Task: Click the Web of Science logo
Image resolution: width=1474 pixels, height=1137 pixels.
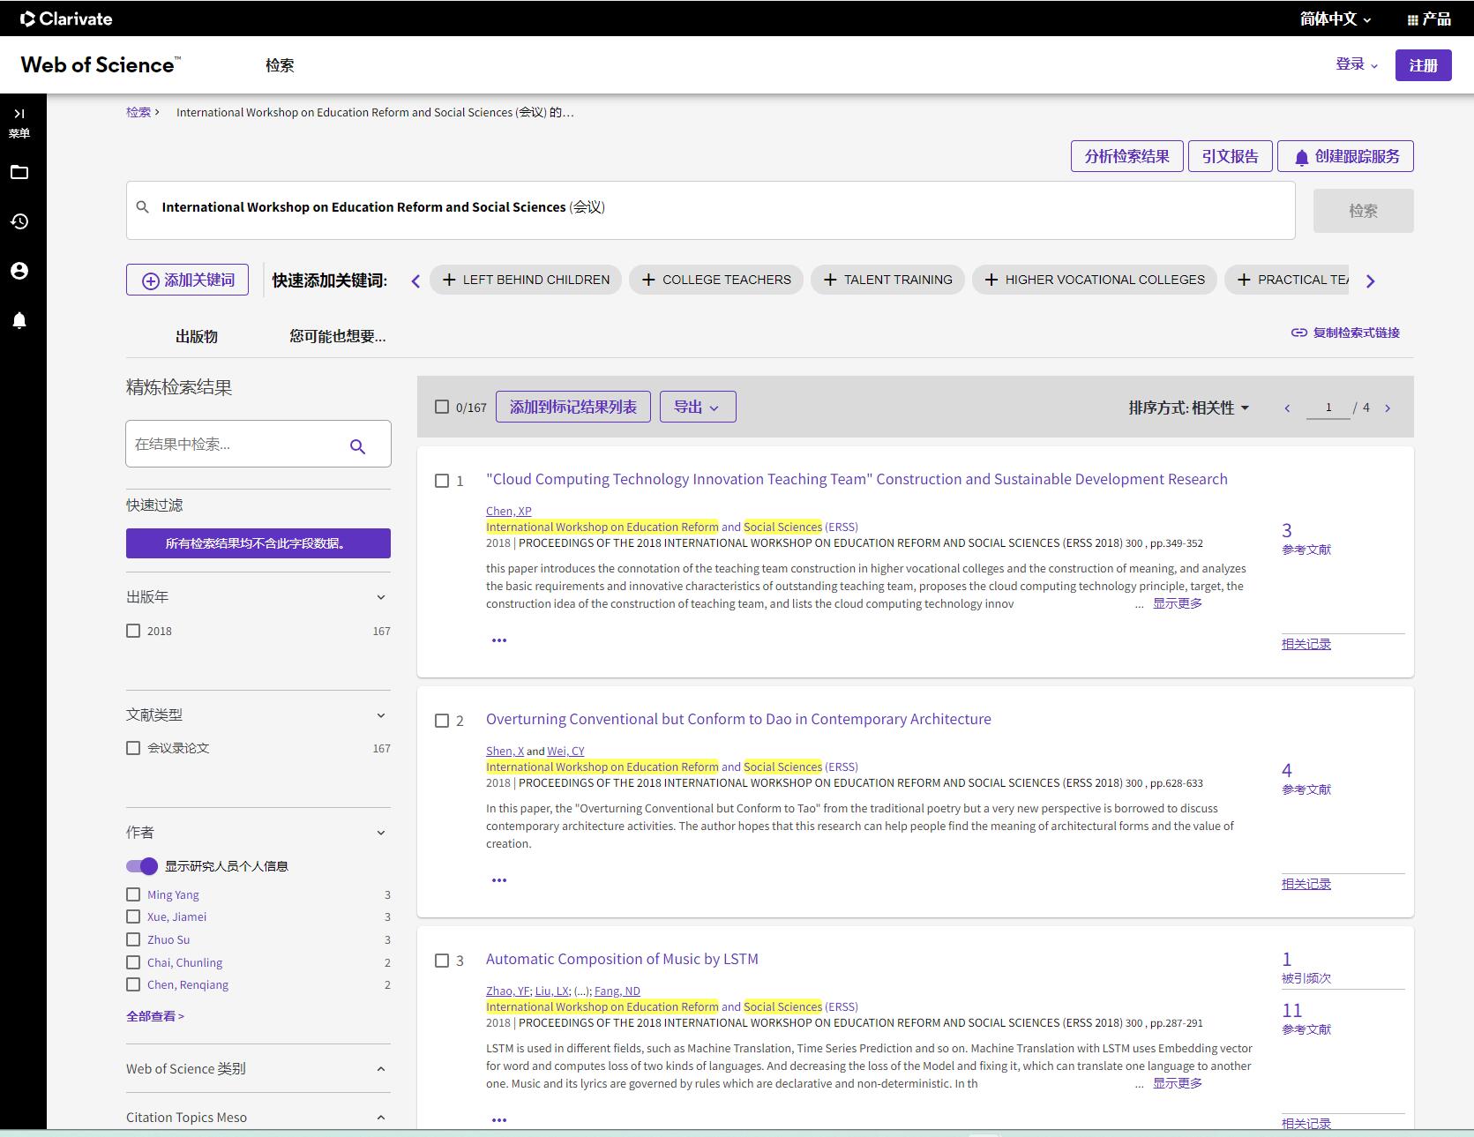Action: [101, 64]
